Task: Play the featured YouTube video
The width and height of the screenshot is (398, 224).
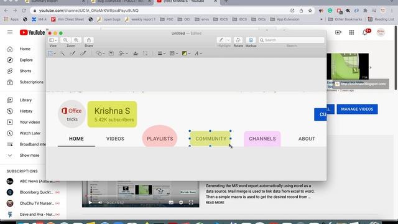Action: pyautogui.click(x=90, y=202)
